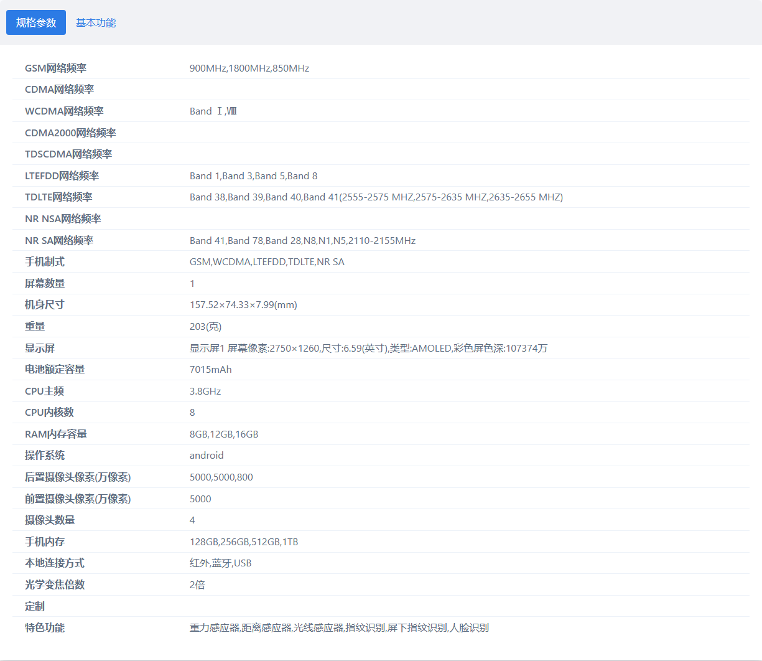This screenshot has height=661, width=762.
Task: Click the 重量 label
Action: (x=35, y=326)
